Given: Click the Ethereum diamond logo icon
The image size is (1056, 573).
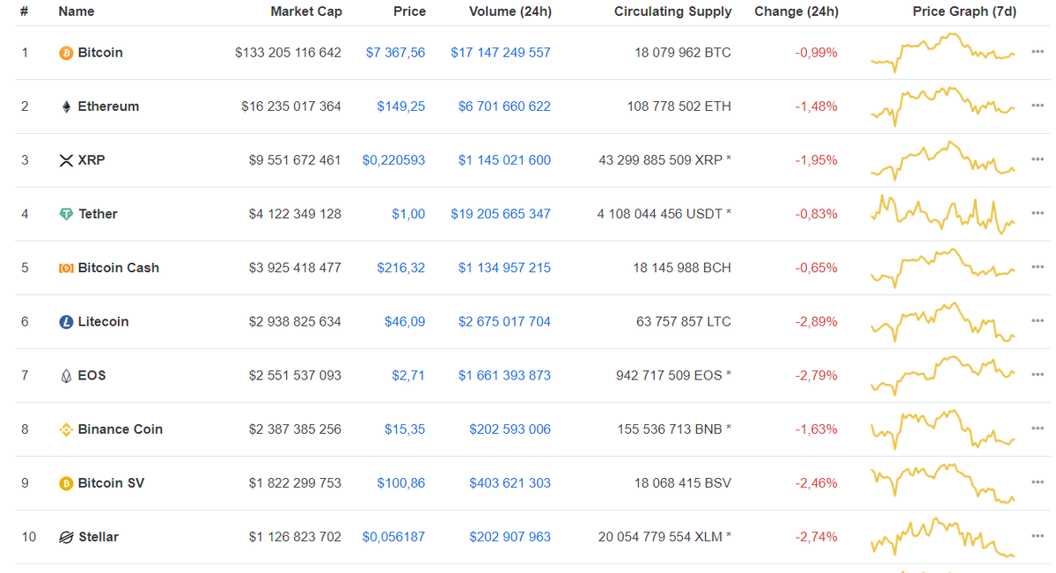Looking at the screenshot, I should coord(66,107).
